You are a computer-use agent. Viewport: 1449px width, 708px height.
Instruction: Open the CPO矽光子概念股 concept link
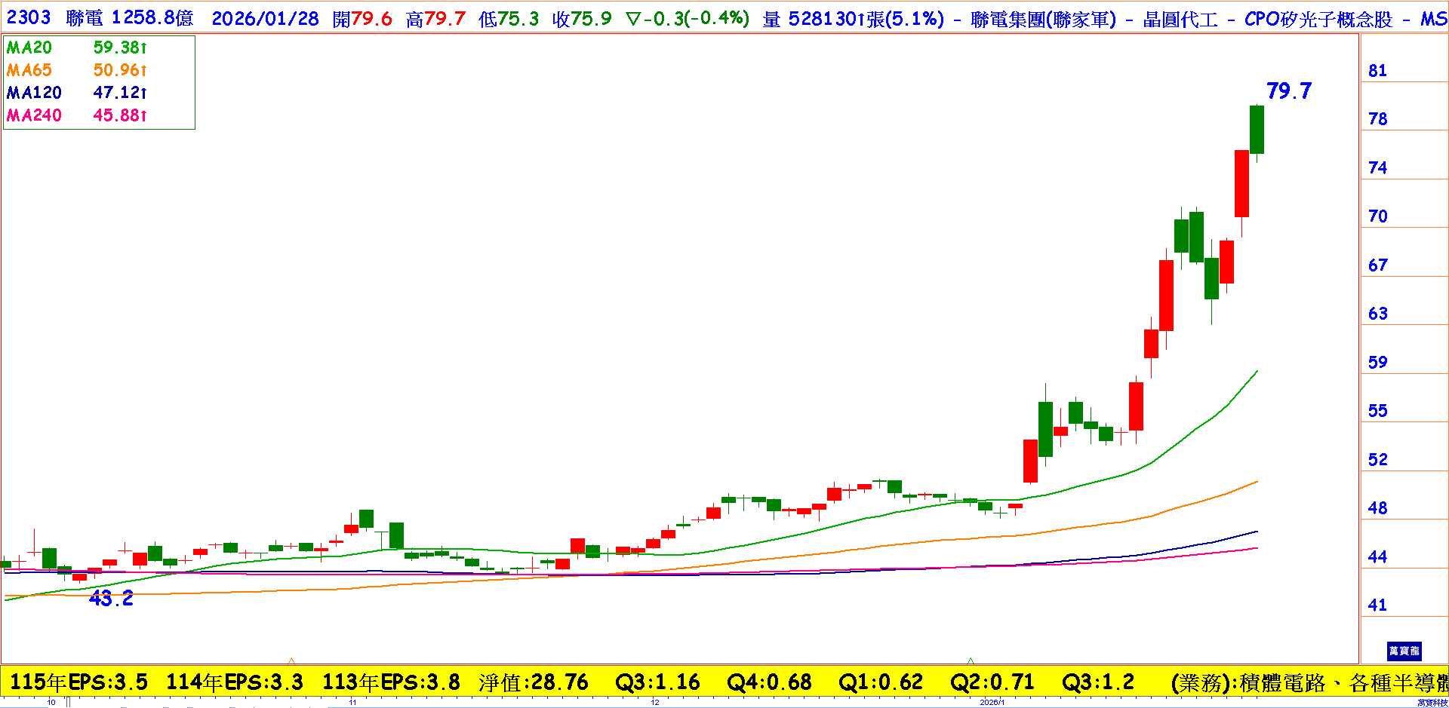(1318, 19)
